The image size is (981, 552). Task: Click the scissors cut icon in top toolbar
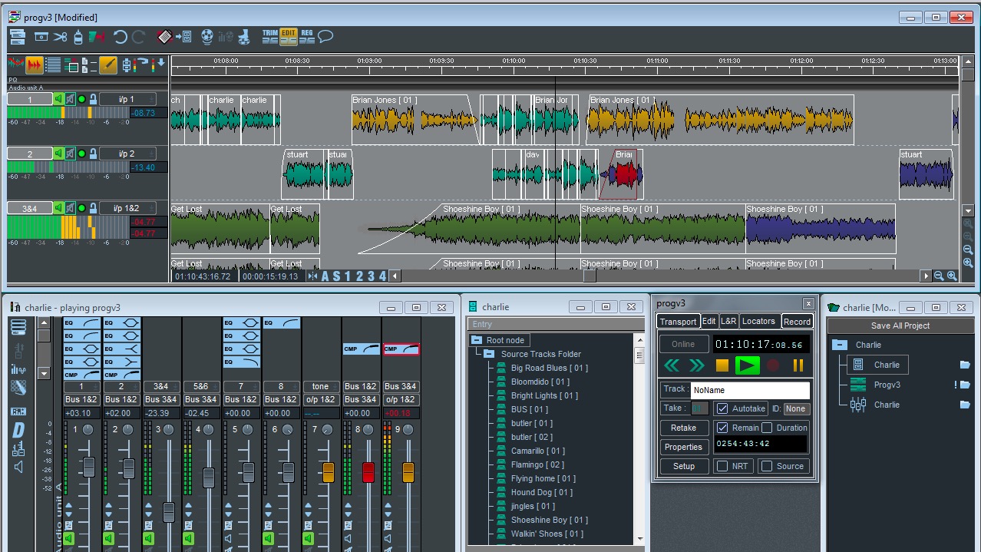(60, 37)
